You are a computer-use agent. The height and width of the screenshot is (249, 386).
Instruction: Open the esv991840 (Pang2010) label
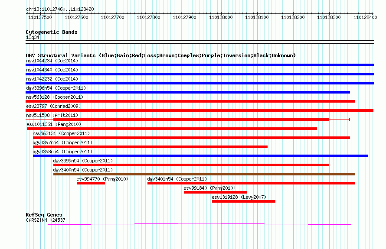(209, 188)
